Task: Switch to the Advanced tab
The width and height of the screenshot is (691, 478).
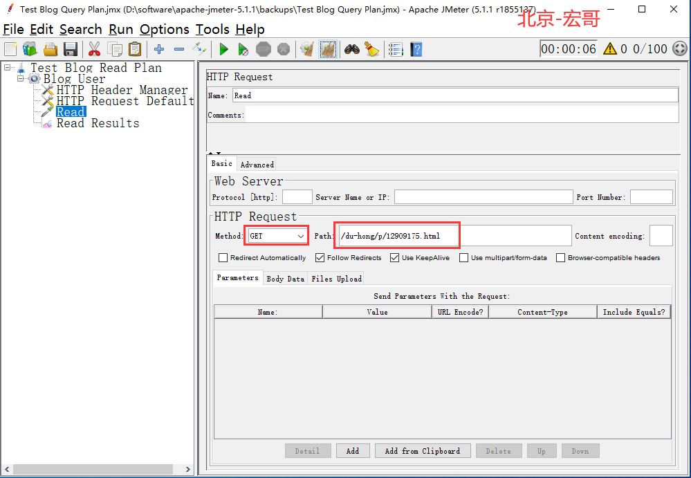Action: click(x=257, y=165)
